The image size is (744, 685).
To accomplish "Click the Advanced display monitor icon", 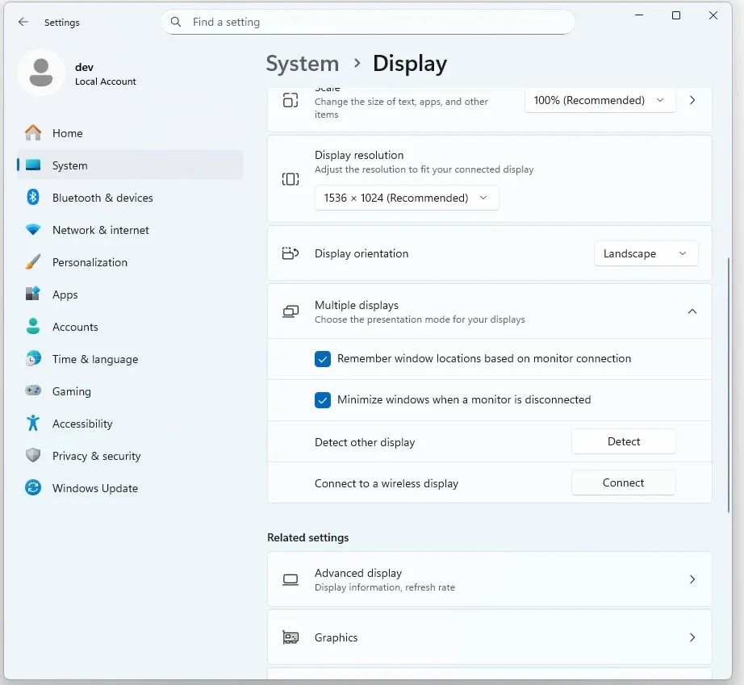I will click(x=290, y=579).
